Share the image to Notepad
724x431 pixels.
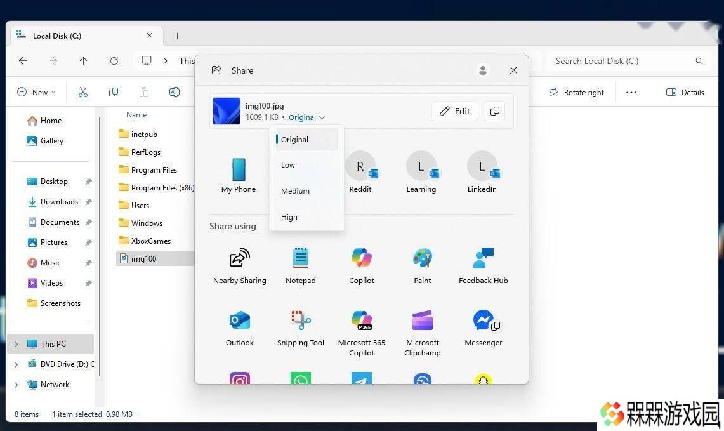[301, 266]
